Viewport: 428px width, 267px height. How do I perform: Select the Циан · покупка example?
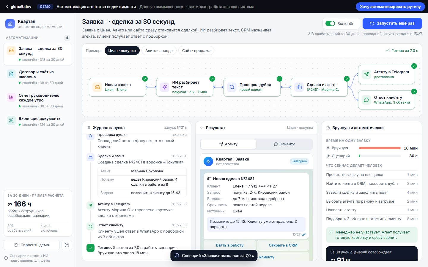click(122, 51)
